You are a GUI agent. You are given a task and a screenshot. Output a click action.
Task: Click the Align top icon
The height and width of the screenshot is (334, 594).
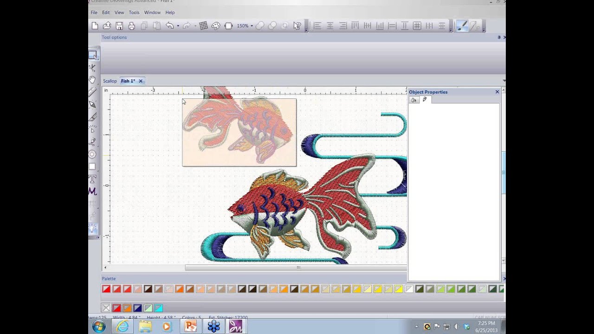coord(355,26)
